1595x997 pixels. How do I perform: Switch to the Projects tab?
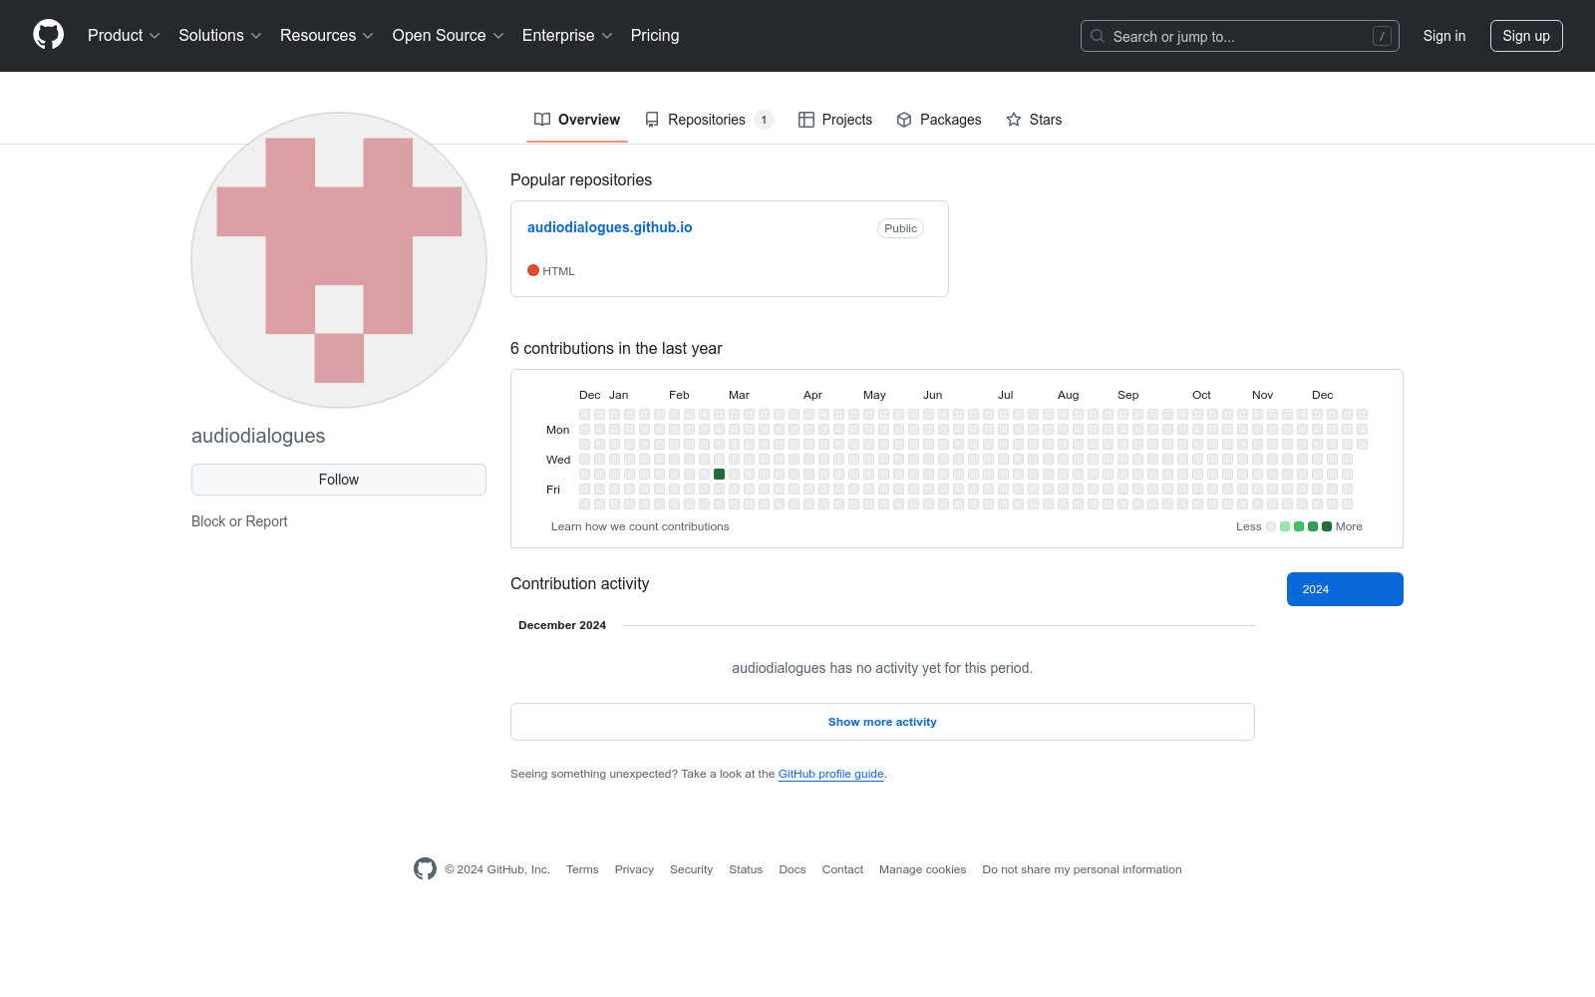click(x=835, y=120)
